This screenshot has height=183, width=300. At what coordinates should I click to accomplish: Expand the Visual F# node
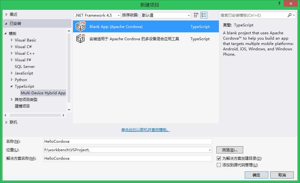pyautogui.click(x=12, y=60)
